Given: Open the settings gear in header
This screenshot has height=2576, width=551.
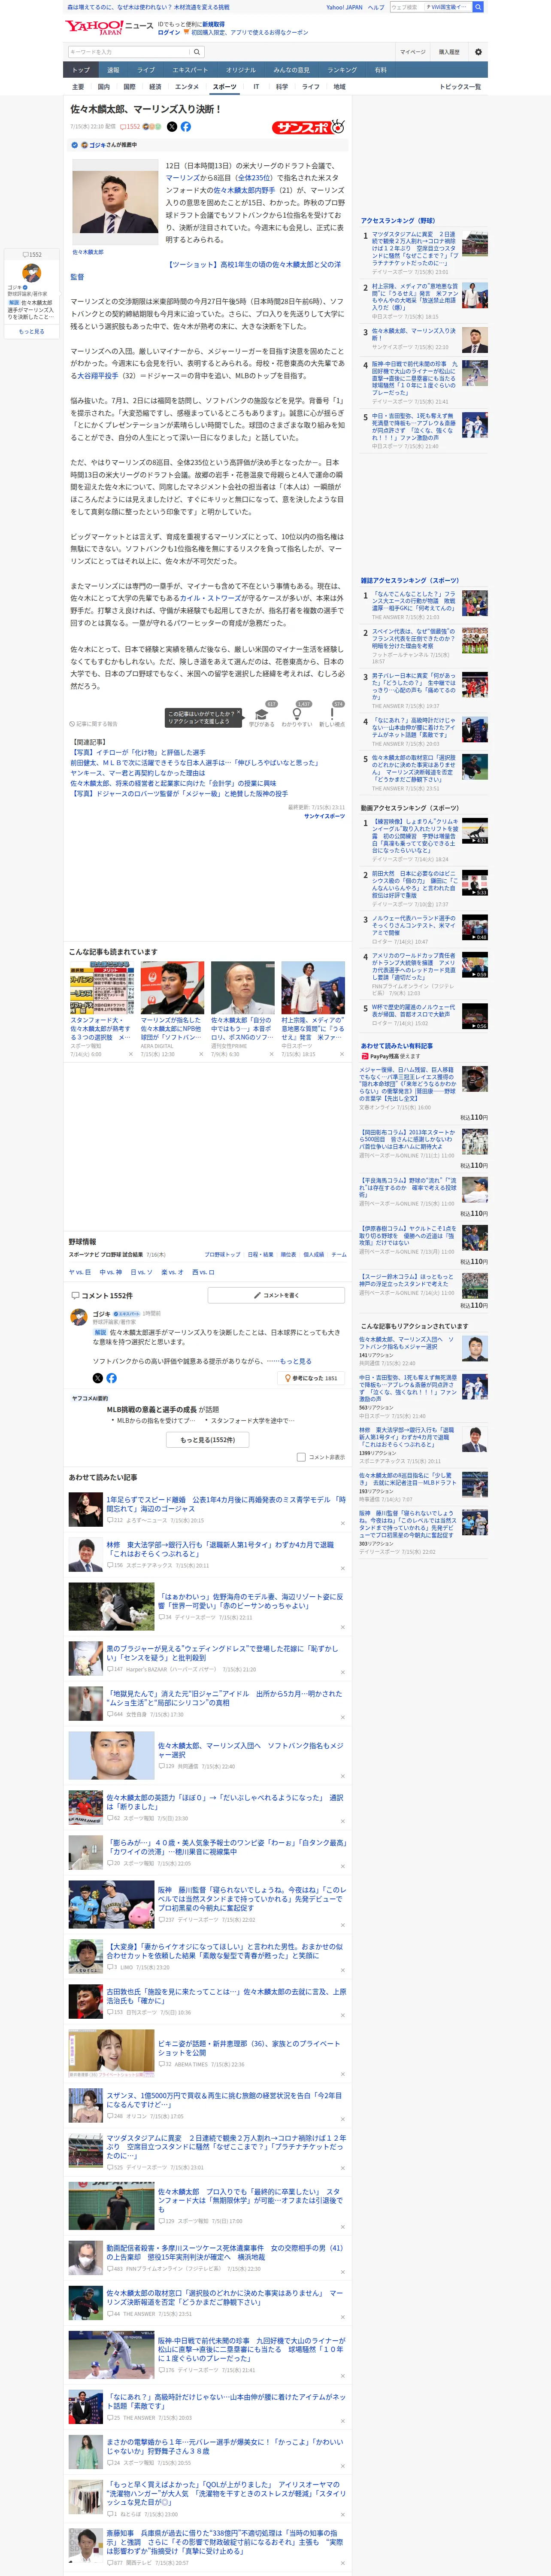Looking at the screenshot, I should coord(478,52).
